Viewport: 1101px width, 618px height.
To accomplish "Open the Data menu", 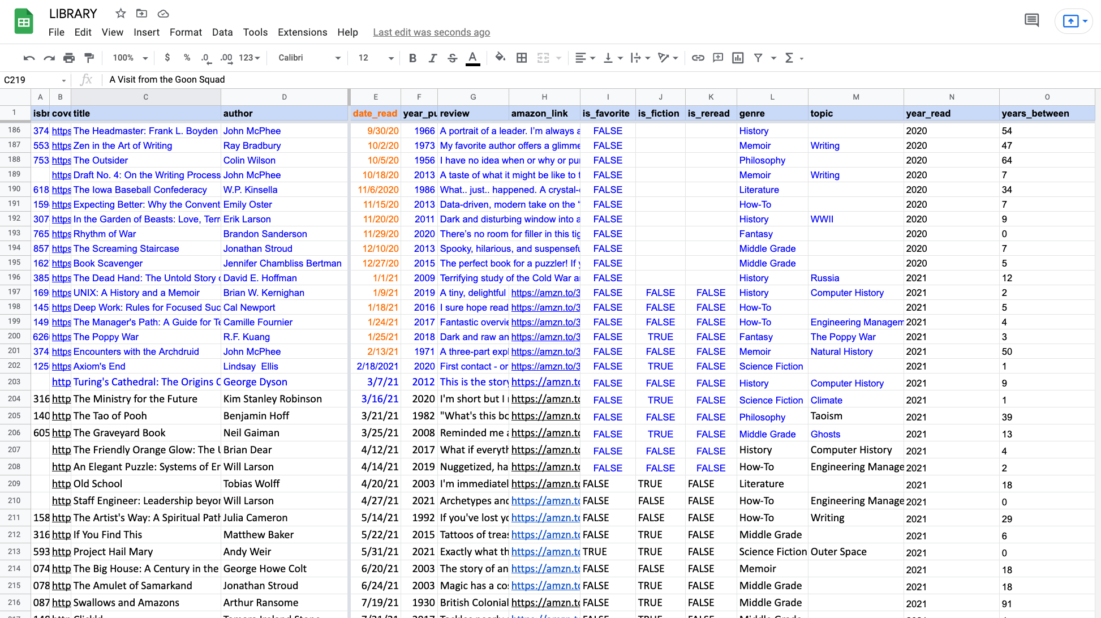I will 222,32.
